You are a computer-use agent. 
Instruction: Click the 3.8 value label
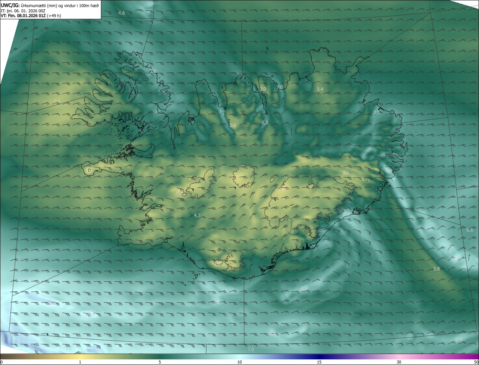436,269
